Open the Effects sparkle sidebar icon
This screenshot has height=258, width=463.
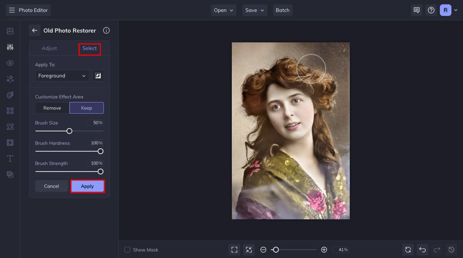click(x=10, y=79)
